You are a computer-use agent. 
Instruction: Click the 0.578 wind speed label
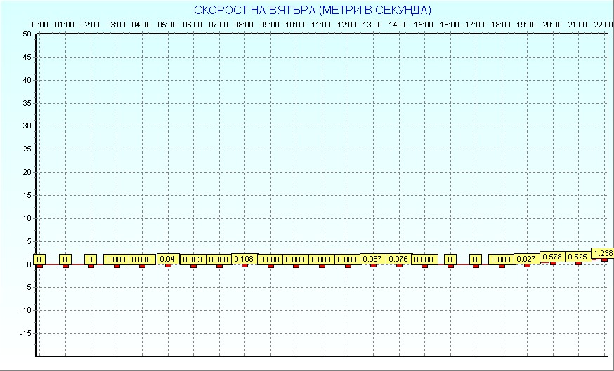coord(552,257)
